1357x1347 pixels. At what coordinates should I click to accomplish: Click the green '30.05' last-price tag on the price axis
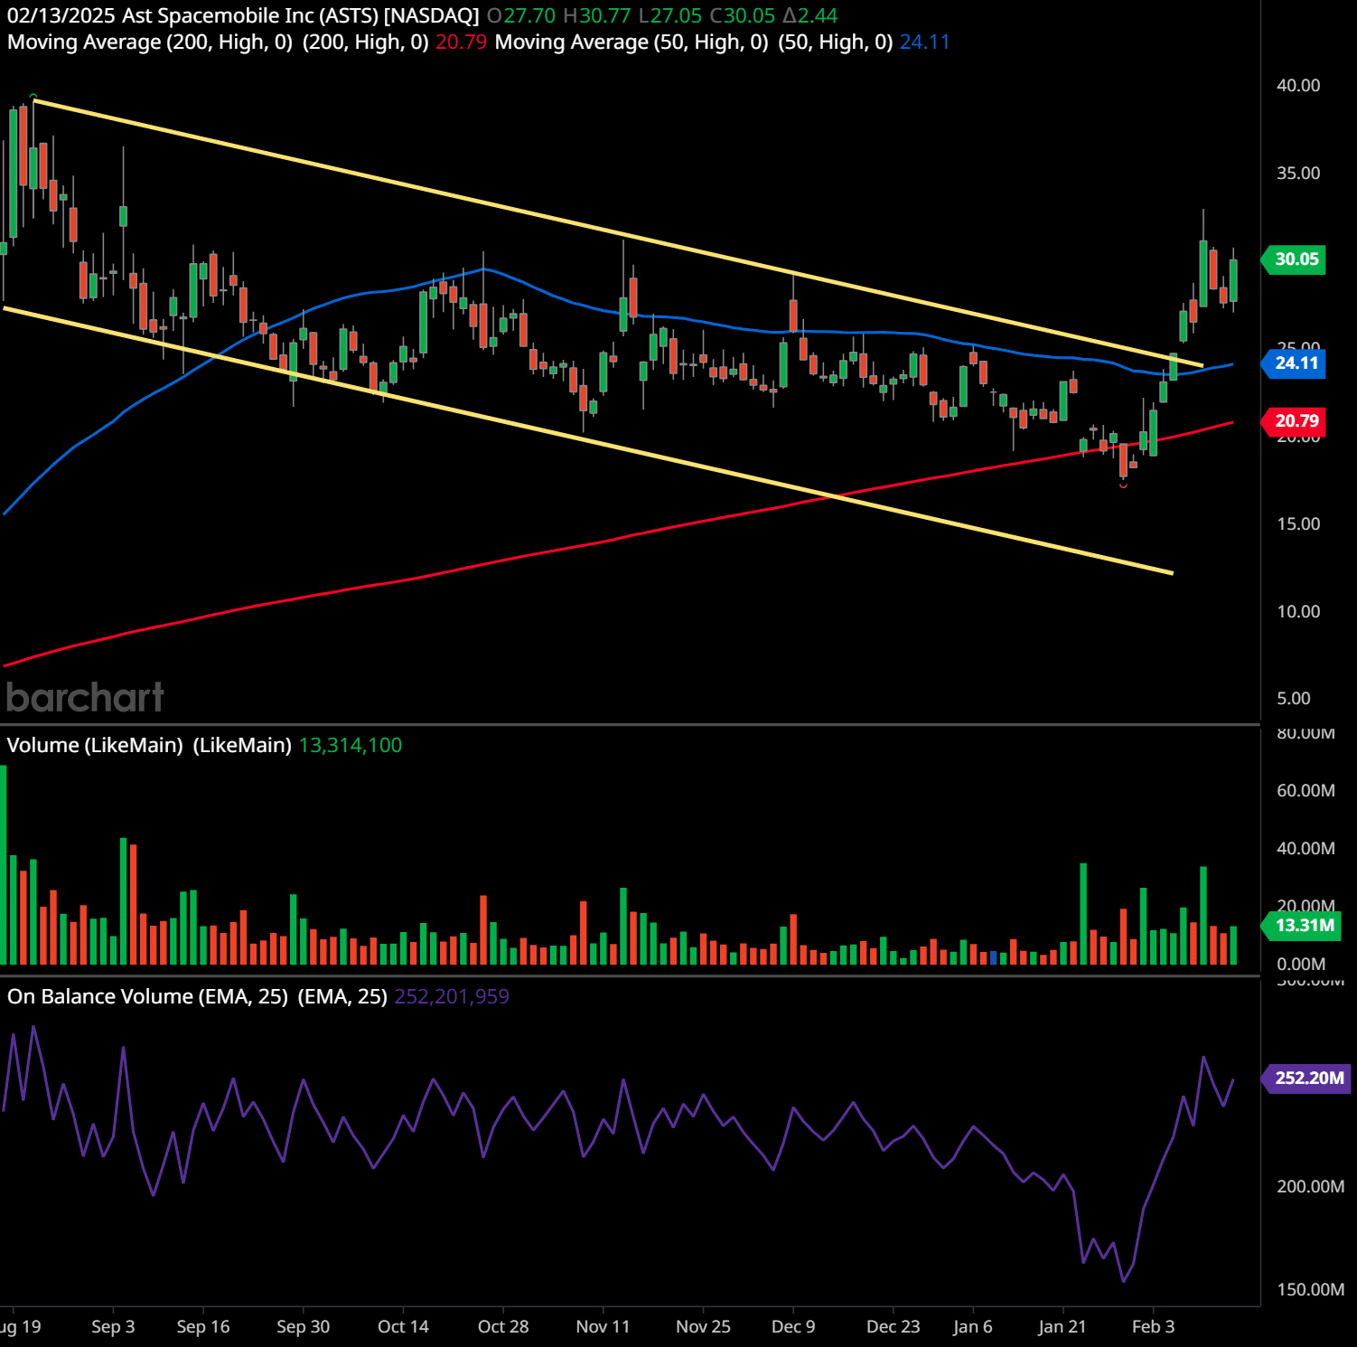[1294, 259]
